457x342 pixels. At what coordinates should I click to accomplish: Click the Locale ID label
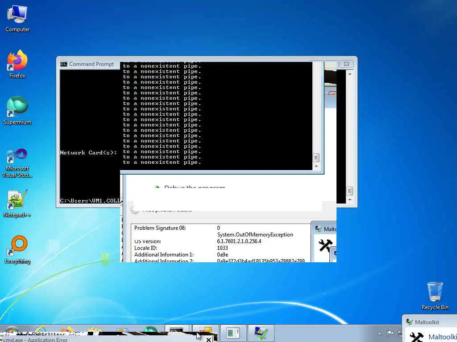coord(146,248)
